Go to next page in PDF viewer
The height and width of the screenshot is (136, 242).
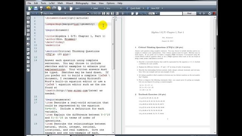pyautogui.click(x=127, y=14)
